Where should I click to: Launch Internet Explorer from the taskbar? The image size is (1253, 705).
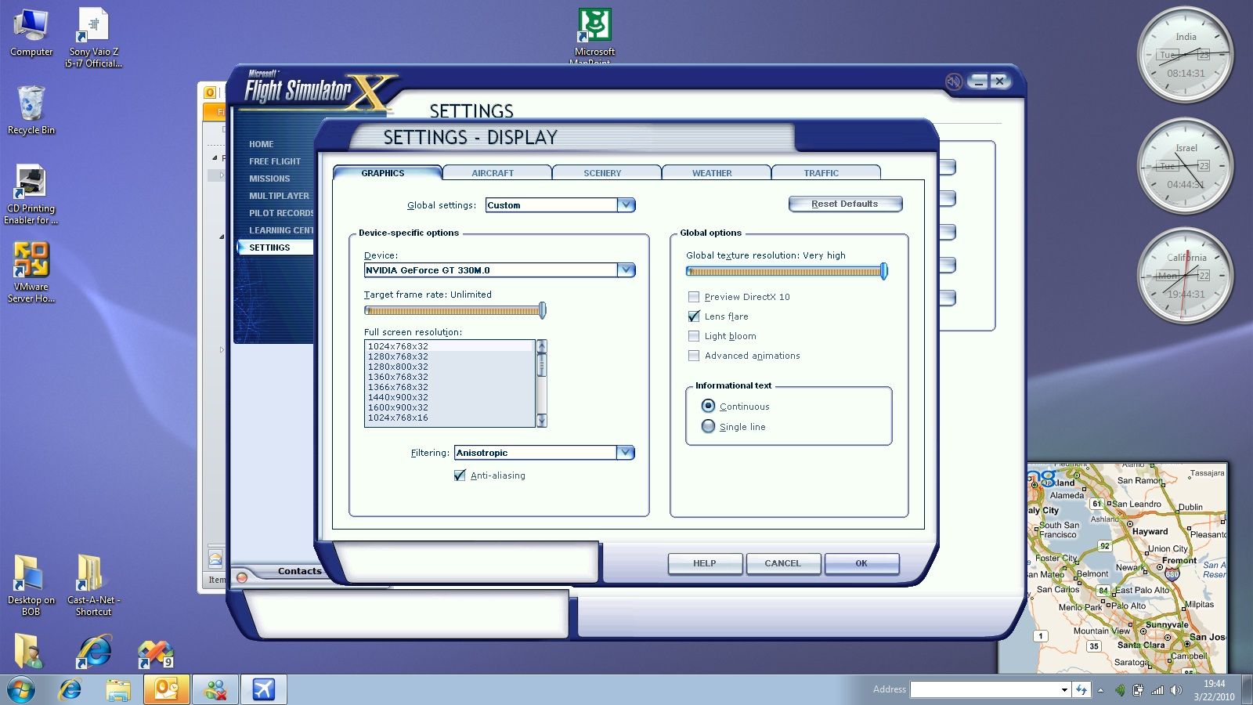pos(70,689)
